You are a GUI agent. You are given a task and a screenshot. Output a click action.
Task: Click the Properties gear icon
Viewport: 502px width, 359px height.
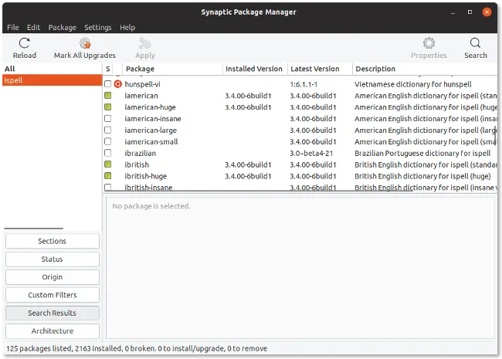(x=429, y=43)
